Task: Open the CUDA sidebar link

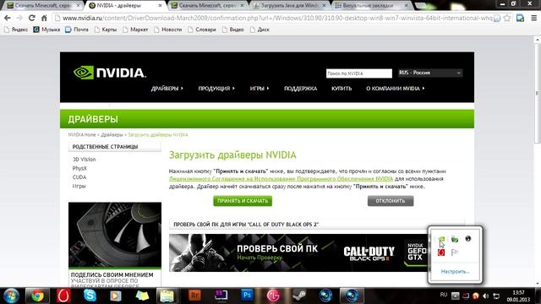Action: pos(79,177)
